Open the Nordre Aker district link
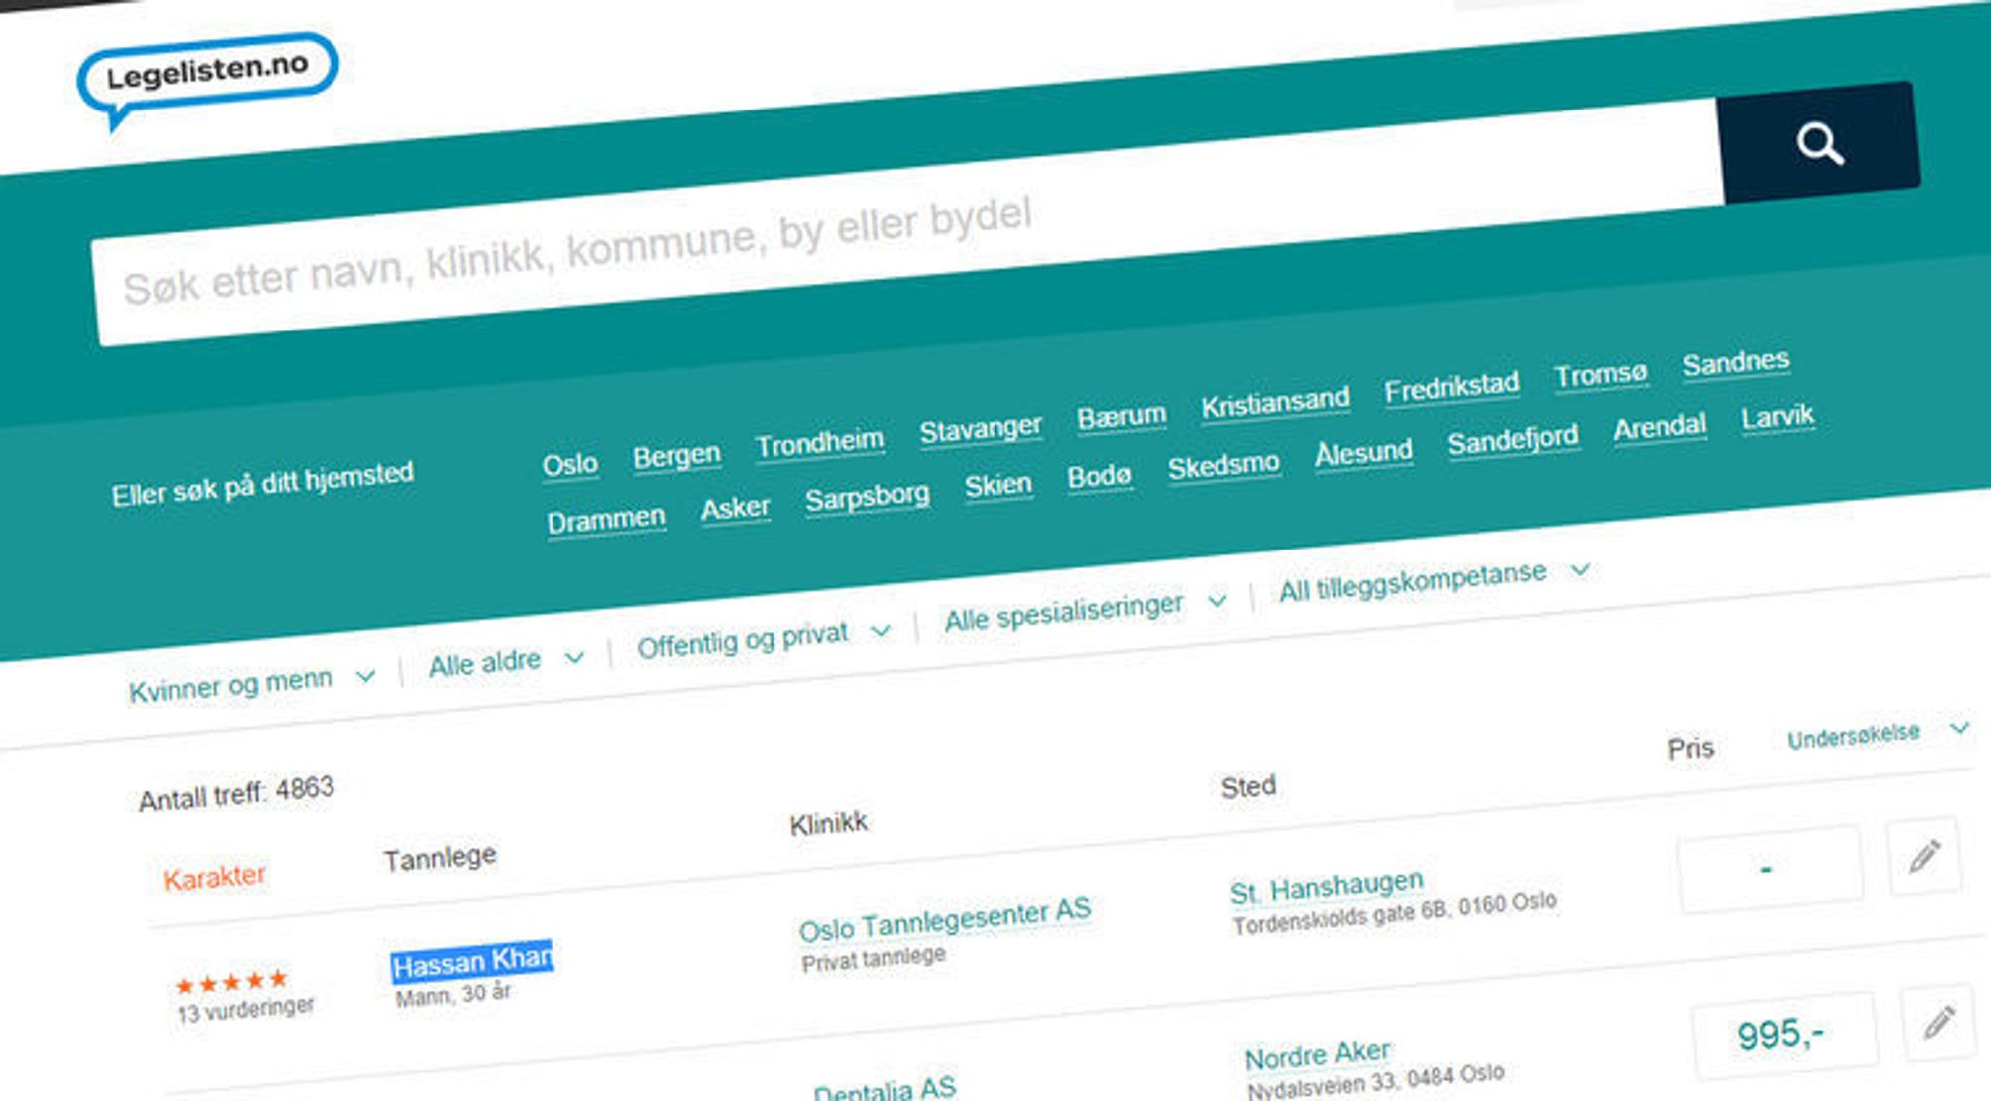 (x=1317, y=1054)
